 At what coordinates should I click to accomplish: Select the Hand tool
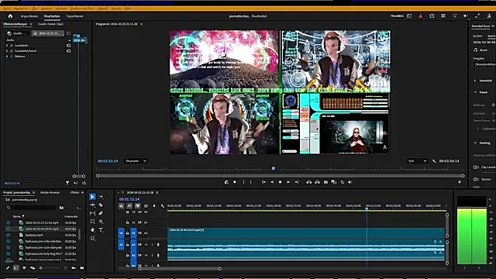(92, 230)
